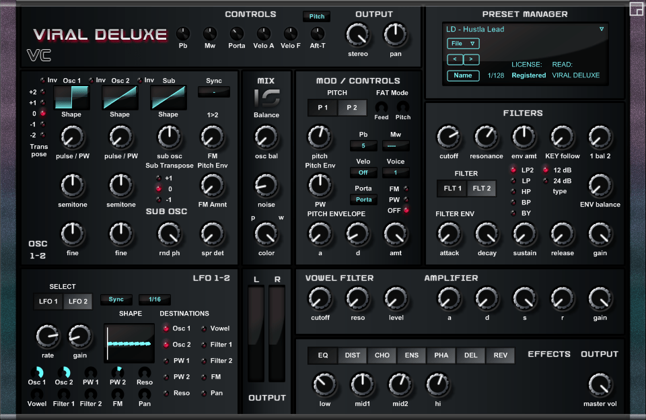Click the Sub oscillator waveform shape display
646x420 pixels.
click(x=168, y=98)
